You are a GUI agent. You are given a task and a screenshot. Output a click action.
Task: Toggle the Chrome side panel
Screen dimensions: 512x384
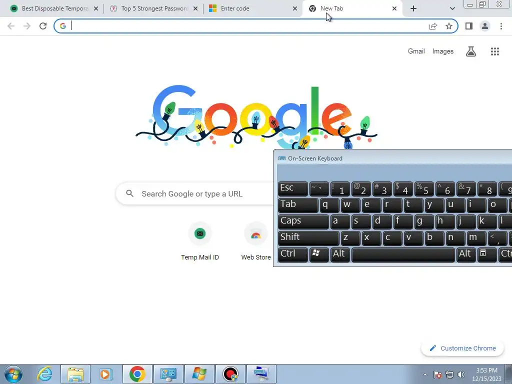(469, 26)
